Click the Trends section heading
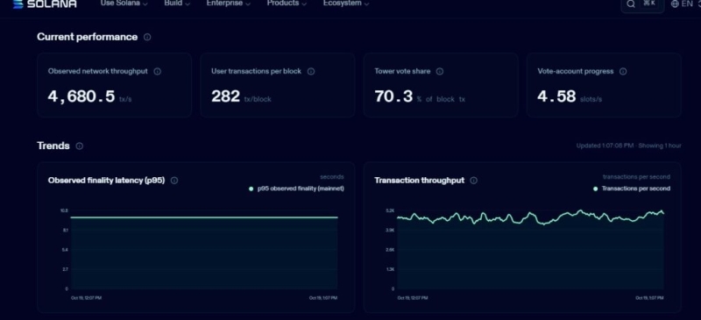The width and height of the screenshot is (701, 320). point(53,146)
